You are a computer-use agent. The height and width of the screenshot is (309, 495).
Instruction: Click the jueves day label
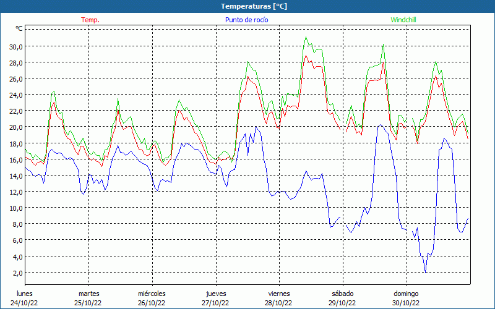point(216,294)
